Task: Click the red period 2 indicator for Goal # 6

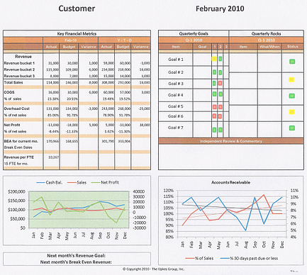Action: pos(220,116)
